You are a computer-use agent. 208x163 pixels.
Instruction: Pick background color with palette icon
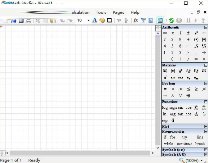coord(102,20)
